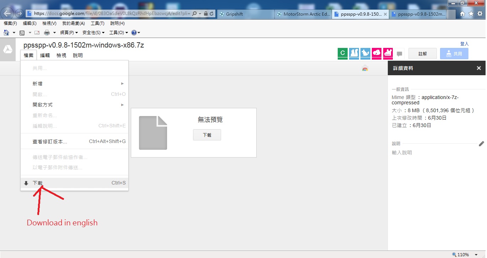
Task: Click the RSS feeds icon in toolbar
Action: 22,33
